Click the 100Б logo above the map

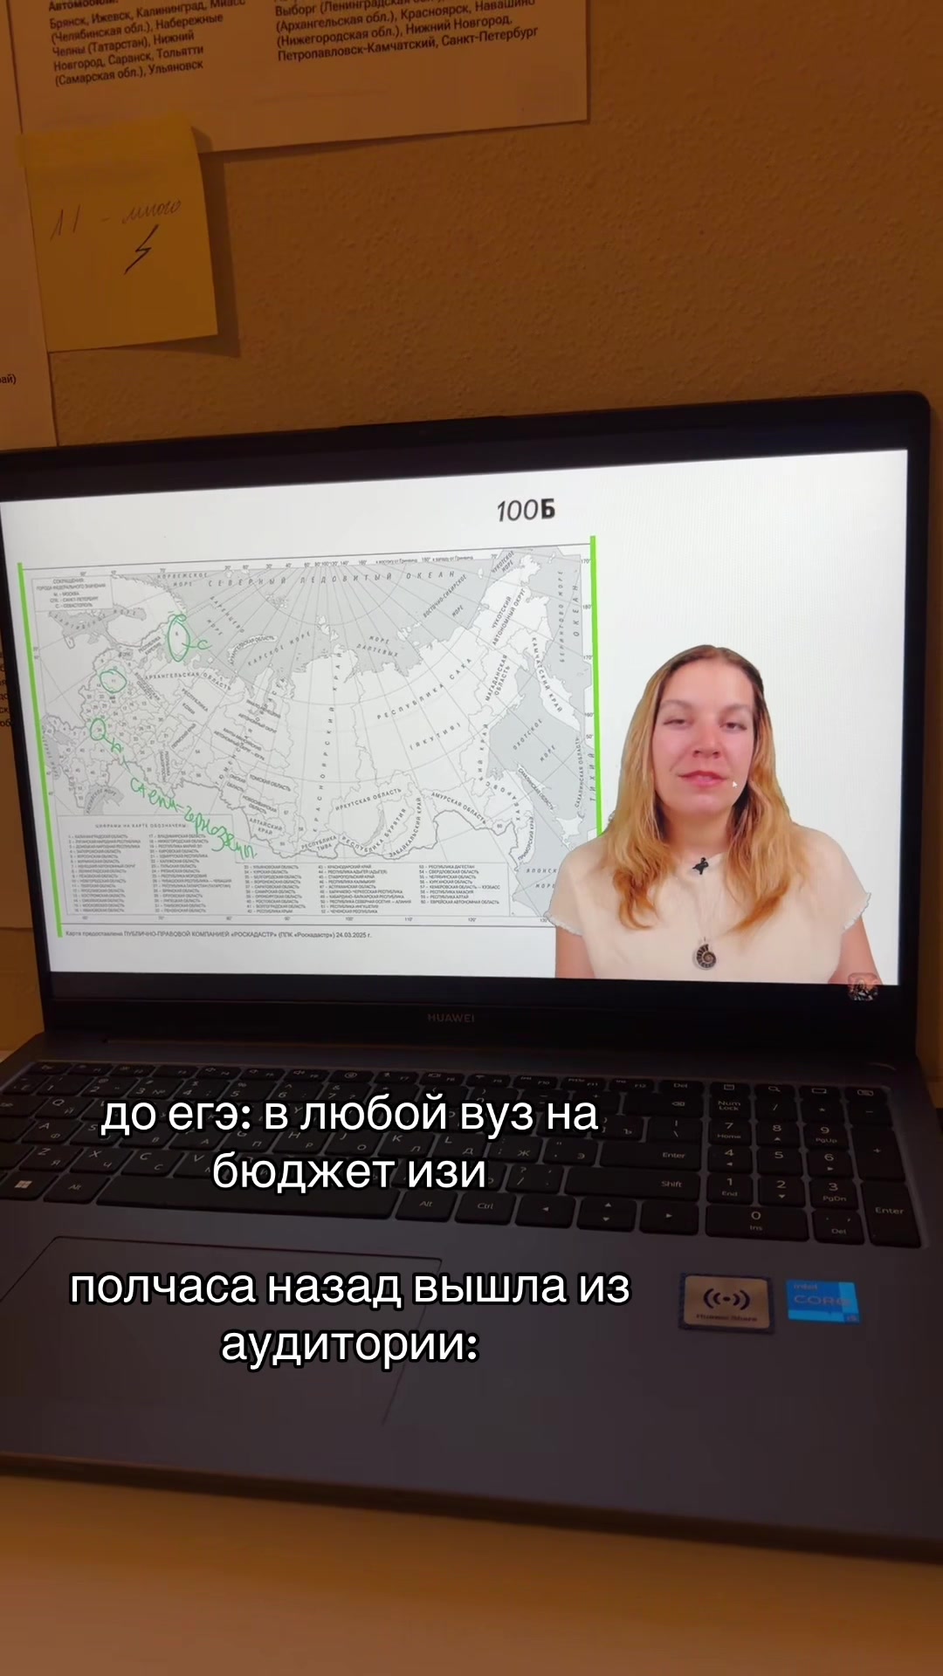click(x=526, y=511)
